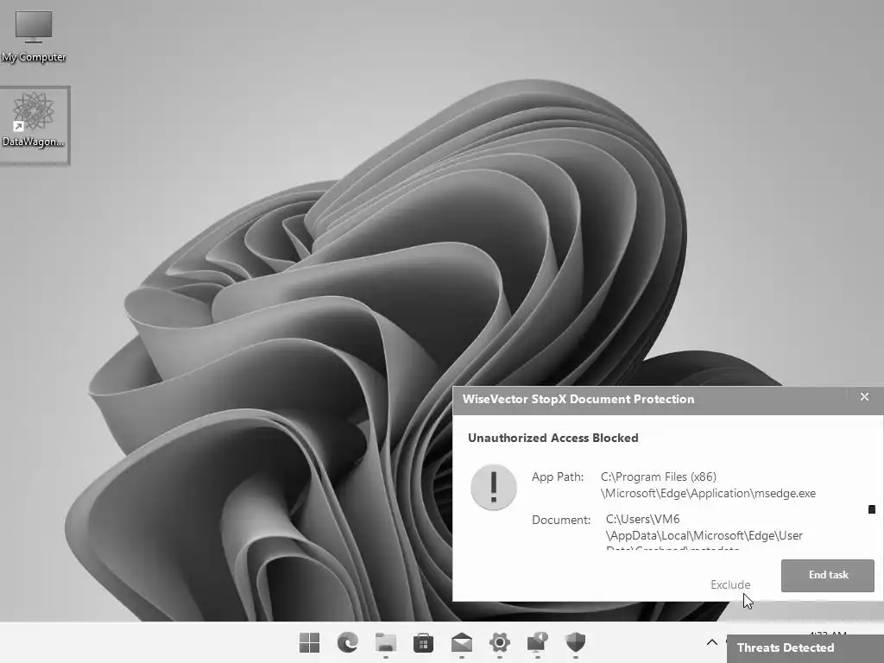884x663 pixels.
Task: Open File Explorer from the taskbar
Action: (386, 642)
